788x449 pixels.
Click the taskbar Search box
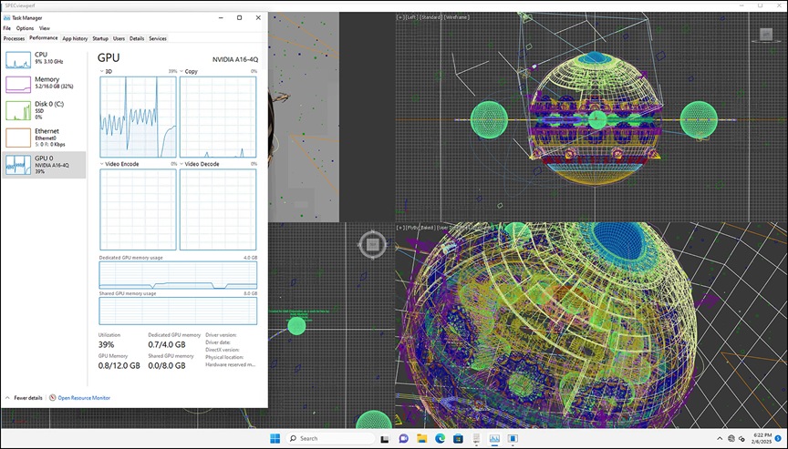[330, 438]
